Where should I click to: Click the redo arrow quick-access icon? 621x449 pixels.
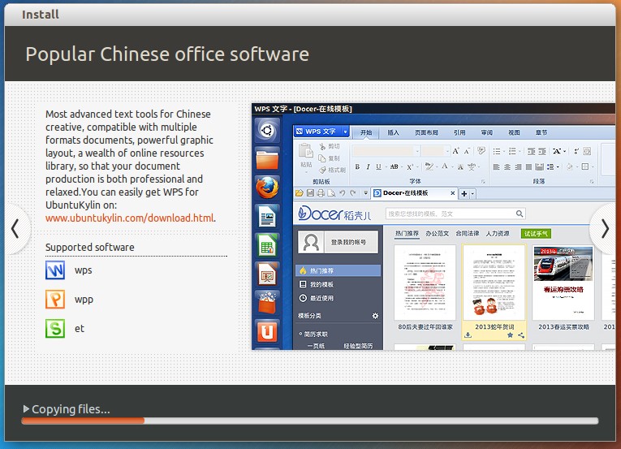click(353, 193)
